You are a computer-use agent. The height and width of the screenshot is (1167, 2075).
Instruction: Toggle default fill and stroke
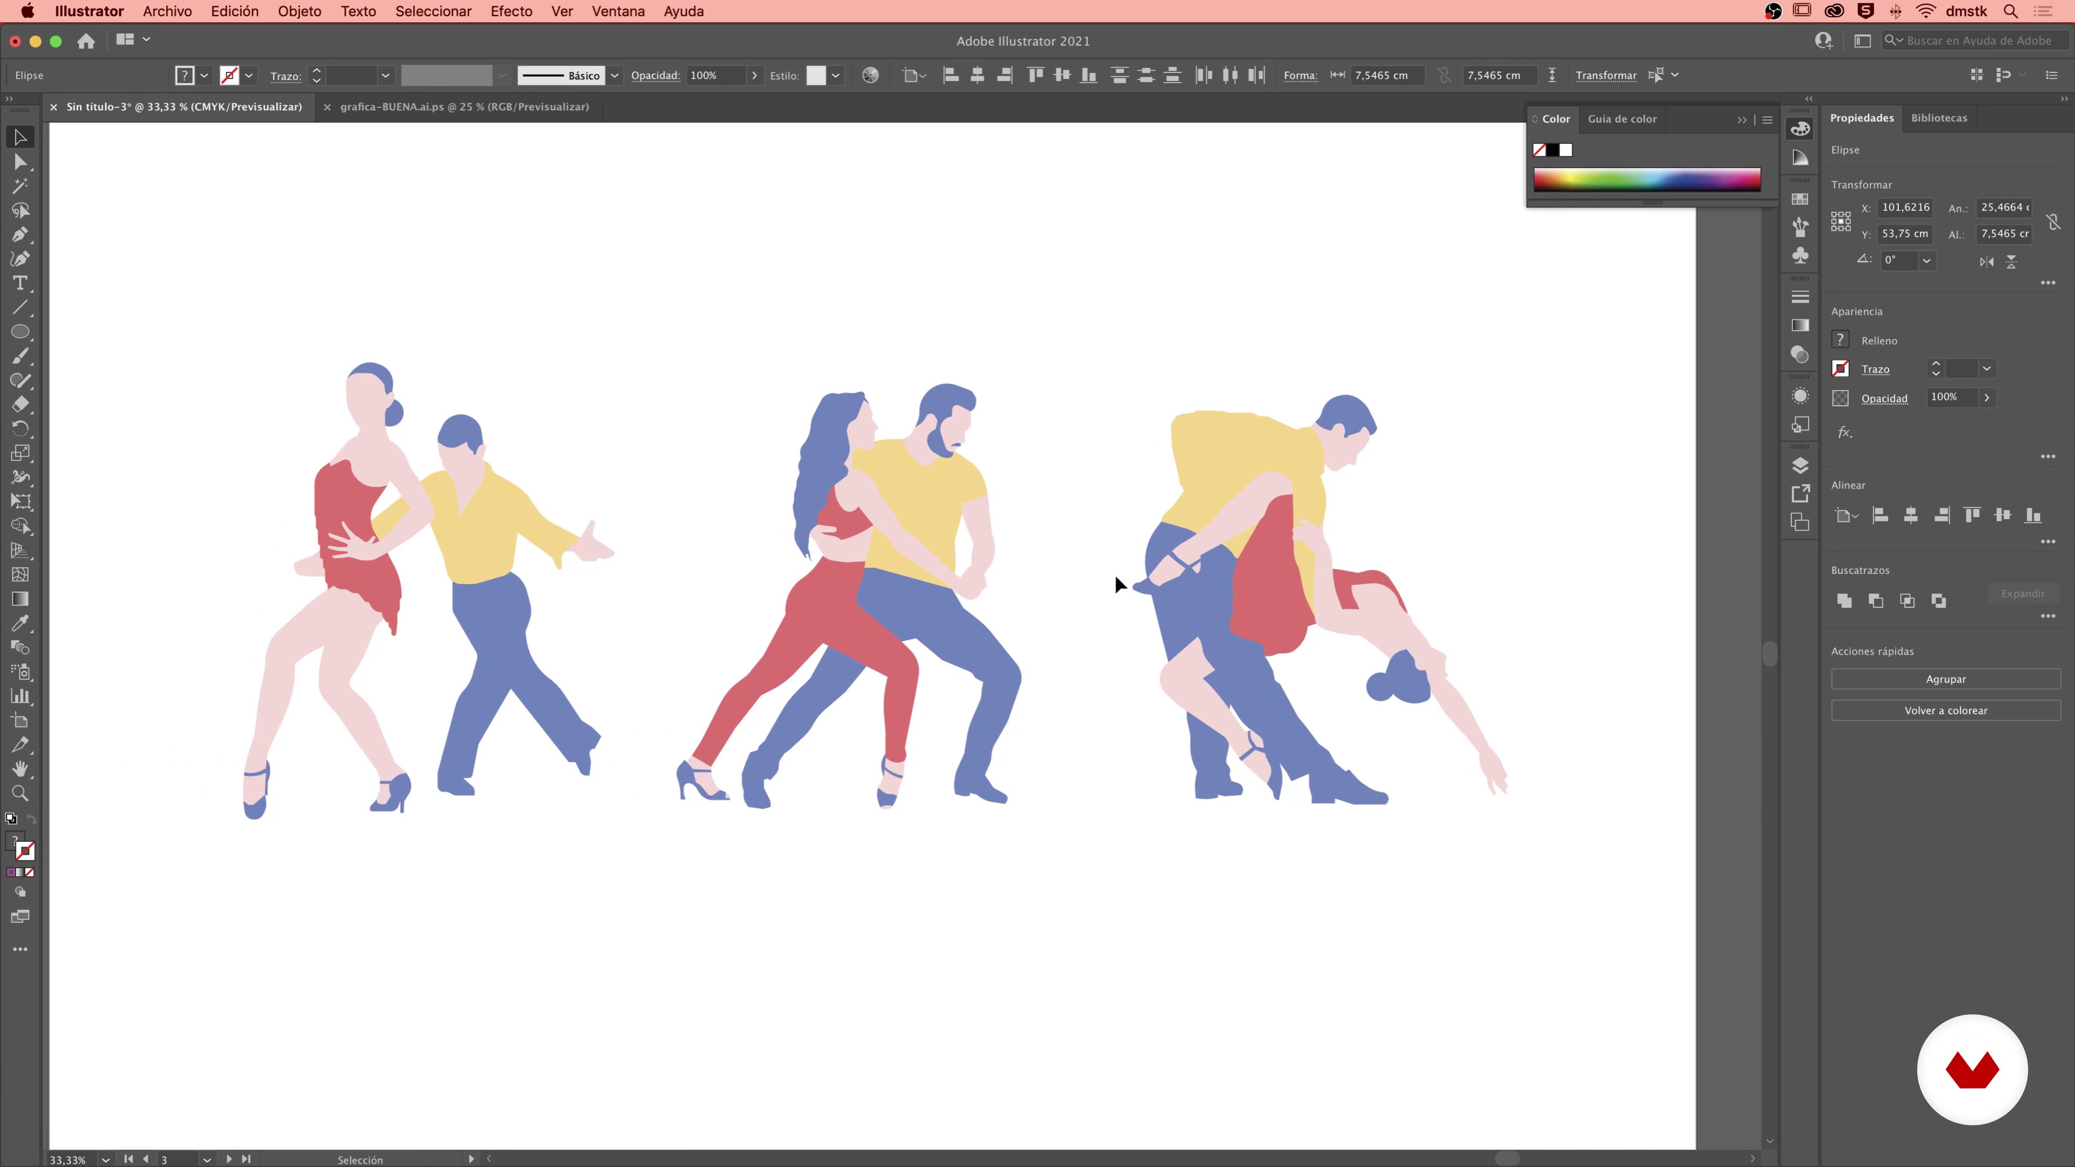(11, 819)
